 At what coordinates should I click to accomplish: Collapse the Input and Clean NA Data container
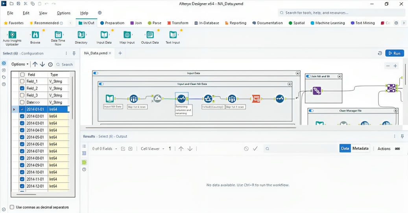pos(289,84)
